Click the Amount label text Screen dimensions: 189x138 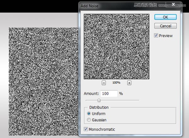91,93
